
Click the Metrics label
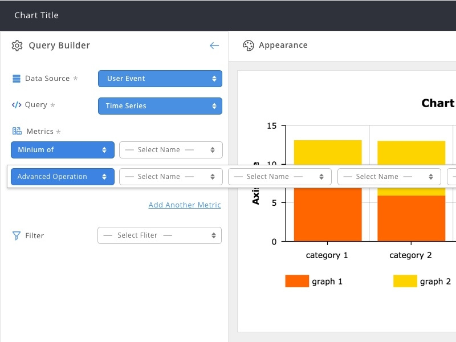[x=40, y=132]
